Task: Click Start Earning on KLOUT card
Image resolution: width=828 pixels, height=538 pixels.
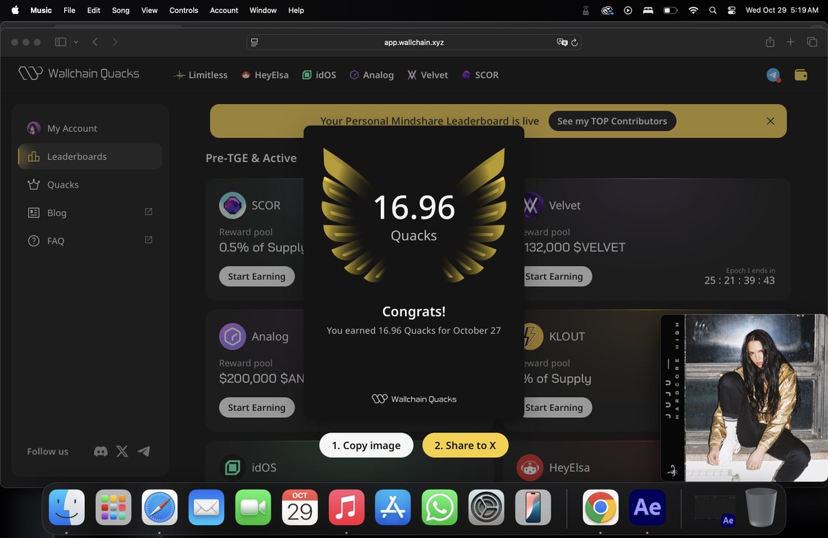Action: click(558, 407)
